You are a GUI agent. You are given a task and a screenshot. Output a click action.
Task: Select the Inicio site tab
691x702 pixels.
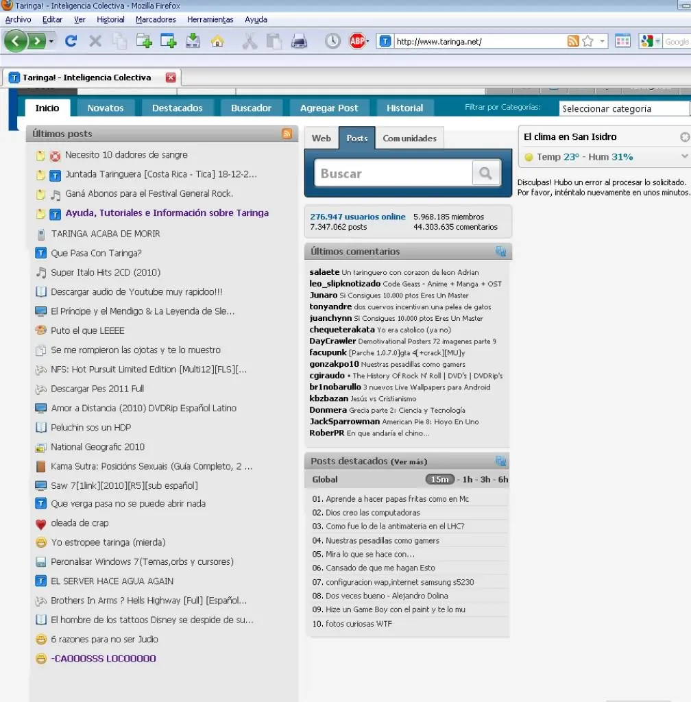coord(47,108)
